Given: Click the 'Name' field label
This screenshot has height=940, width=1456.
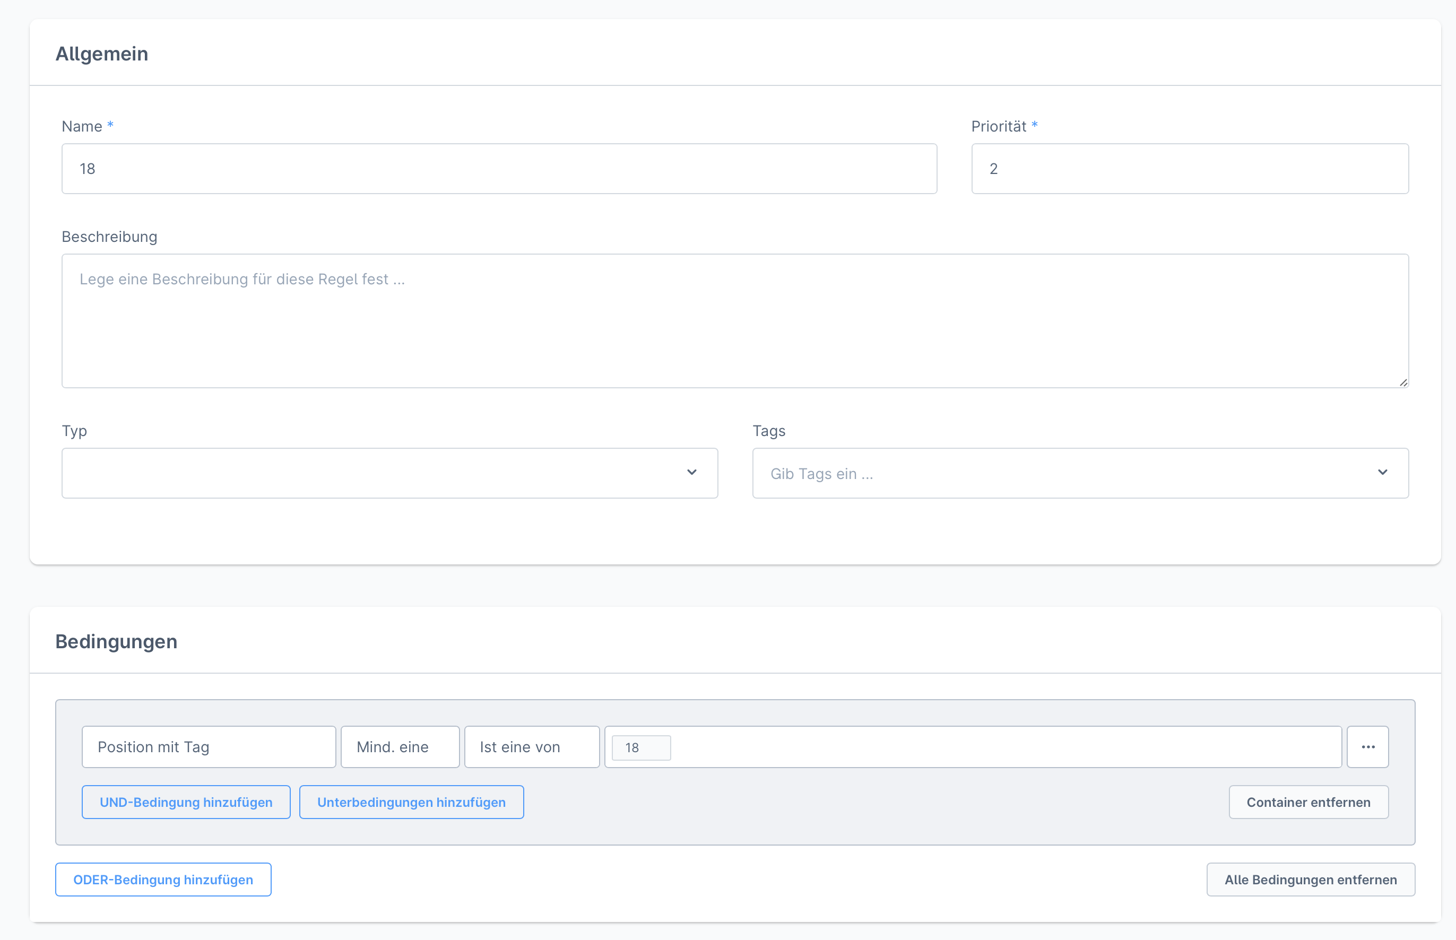Looking at the screenshot, I should click(x=82, y=126).
